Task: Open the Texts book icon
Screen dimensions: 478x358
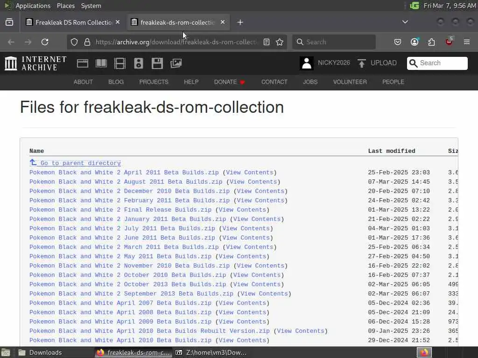Action: [x=101, y=63]
